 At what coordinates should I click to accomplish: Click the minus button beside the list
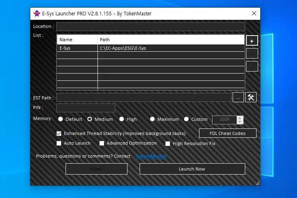[252, 53]
